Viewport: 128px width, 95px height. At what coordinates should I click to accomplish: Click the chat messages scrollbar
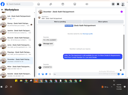point(124,52)
